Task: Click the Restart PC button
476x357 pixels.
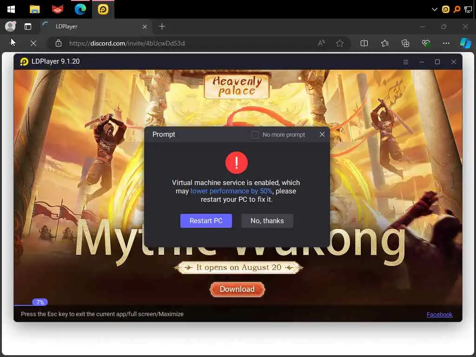Action: pos(206,221)
